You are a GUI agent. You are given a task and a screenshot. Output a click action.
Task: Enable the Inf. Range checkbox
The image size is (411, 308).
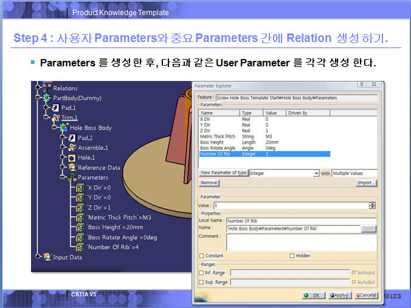202,273
